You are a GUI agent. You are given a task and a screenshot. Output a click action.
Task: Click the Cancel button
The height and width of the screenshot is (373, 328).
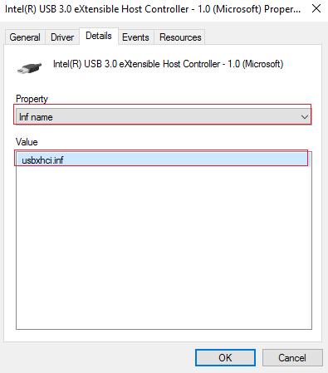click(x=292, y=358)
